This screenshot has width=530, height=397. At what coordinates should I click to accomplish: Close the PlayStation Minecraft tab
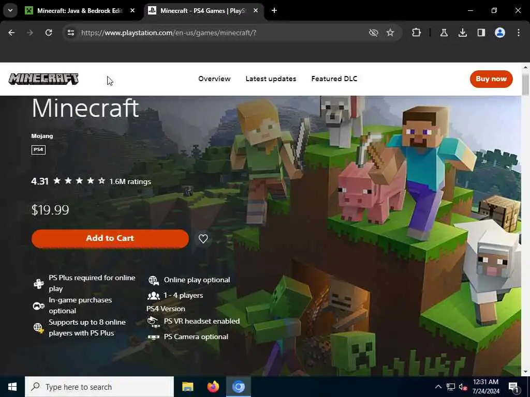(x=256, y=10)
